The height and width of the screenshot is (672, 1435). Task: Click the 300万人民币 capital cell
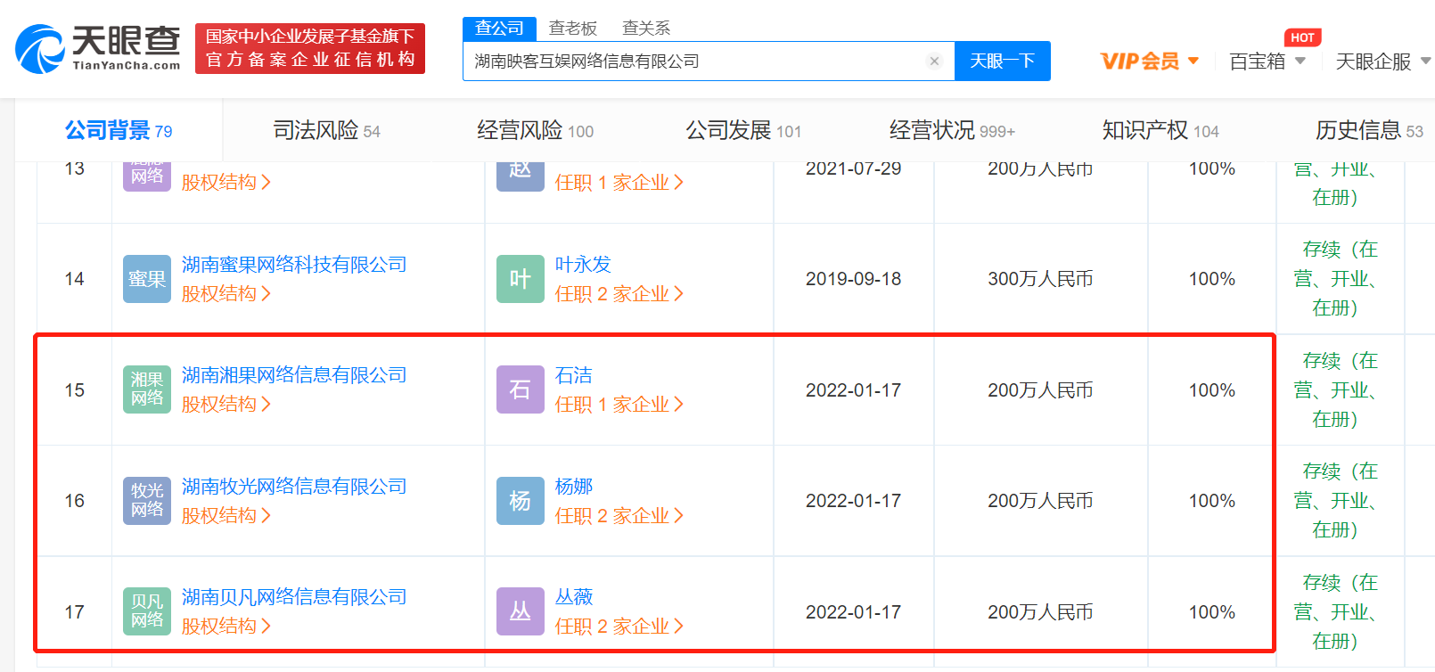[1040, 279]
